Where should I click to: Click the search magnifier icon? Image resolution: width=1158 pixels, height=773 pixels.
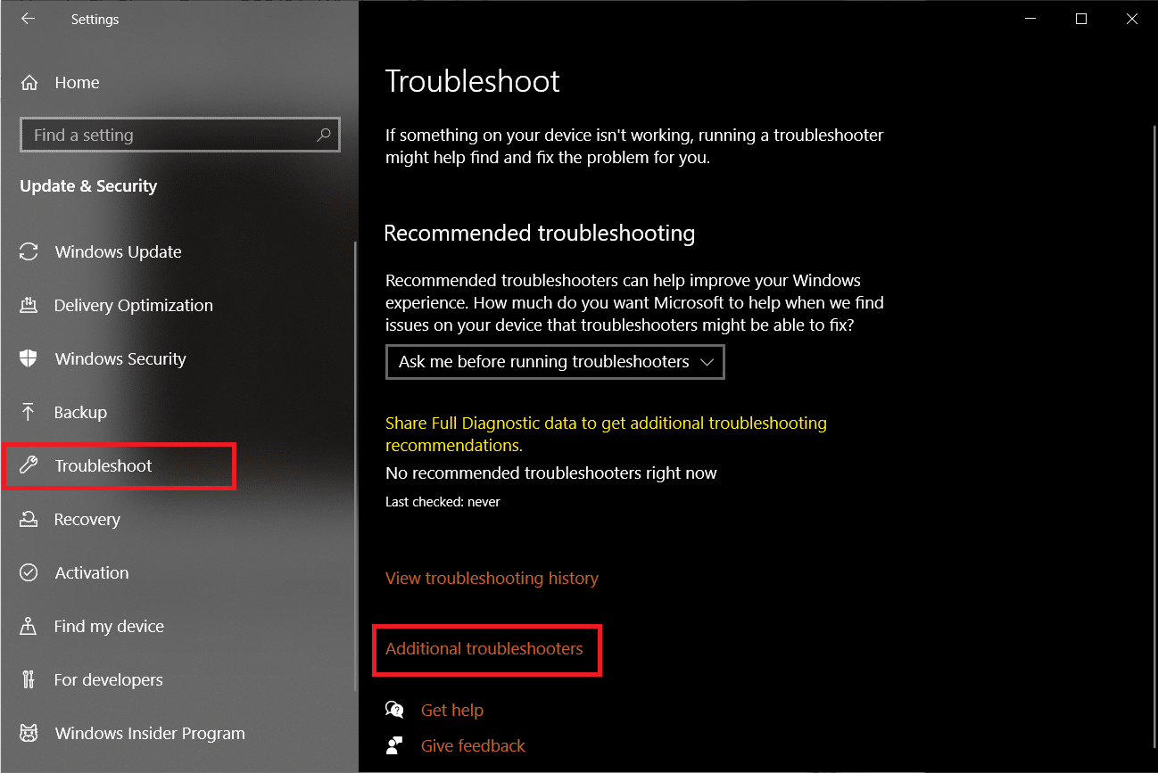(x=323, y=136)
